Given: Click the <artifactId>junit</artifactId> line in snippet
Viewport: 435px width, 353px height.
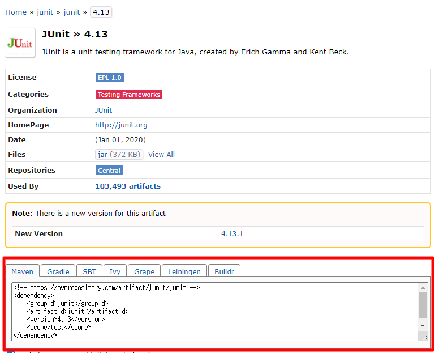Looking at the screenshot, I should coord(77,311).
